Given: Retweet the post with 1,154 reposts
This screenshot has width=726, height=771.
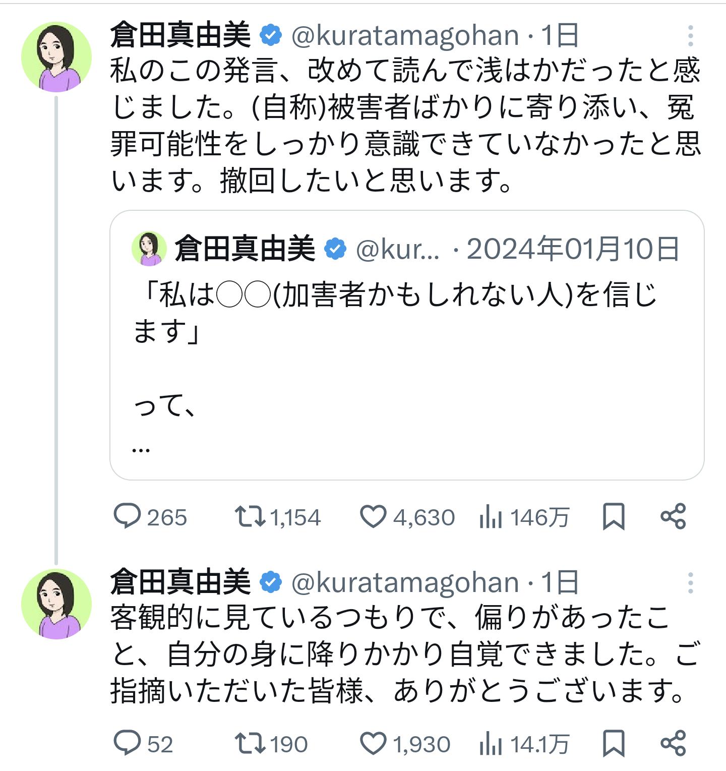Looking at the screenshot, I should coord(250,517).
